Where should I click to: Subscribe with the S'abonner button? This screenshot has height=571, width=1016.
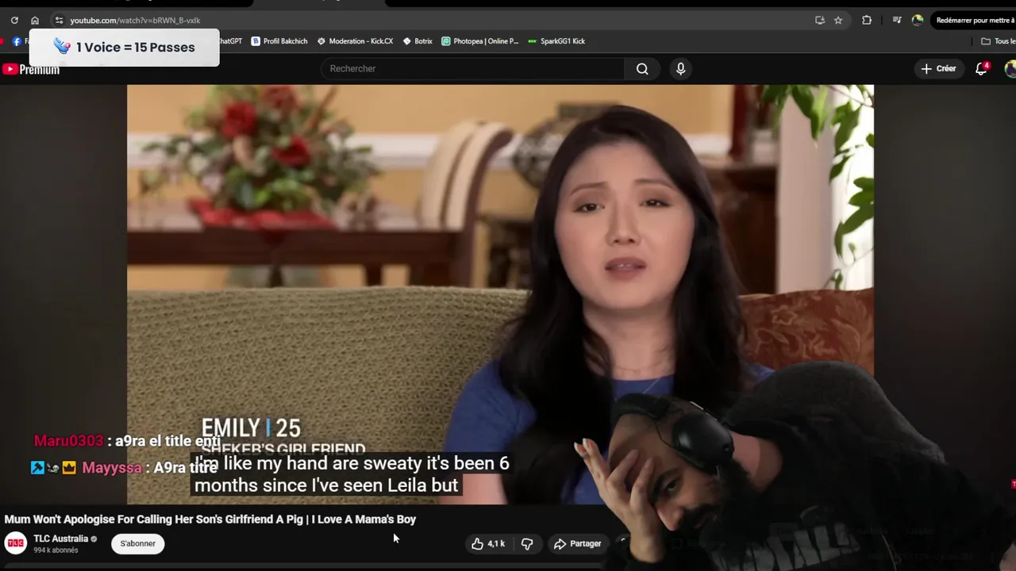[138, 543]
